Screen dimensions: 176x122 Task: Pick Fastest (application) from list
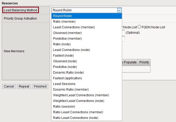pyautogui.click(x=68, y=78)
